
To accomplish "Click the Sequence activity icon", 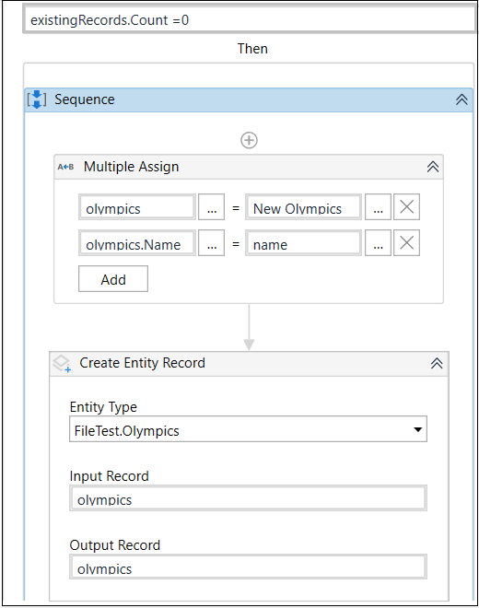I will (37, 99).
